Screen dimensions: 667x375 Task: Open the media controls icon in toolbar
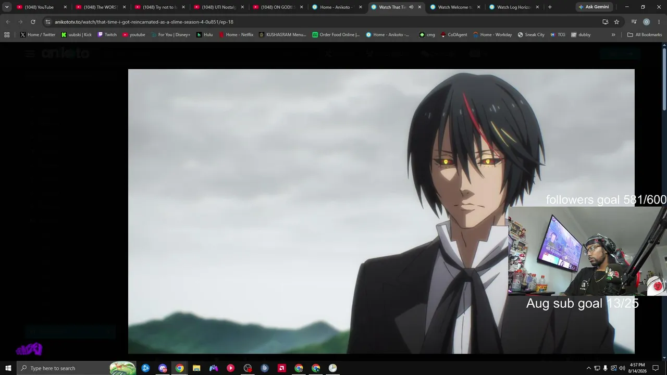tap(634, 22)
